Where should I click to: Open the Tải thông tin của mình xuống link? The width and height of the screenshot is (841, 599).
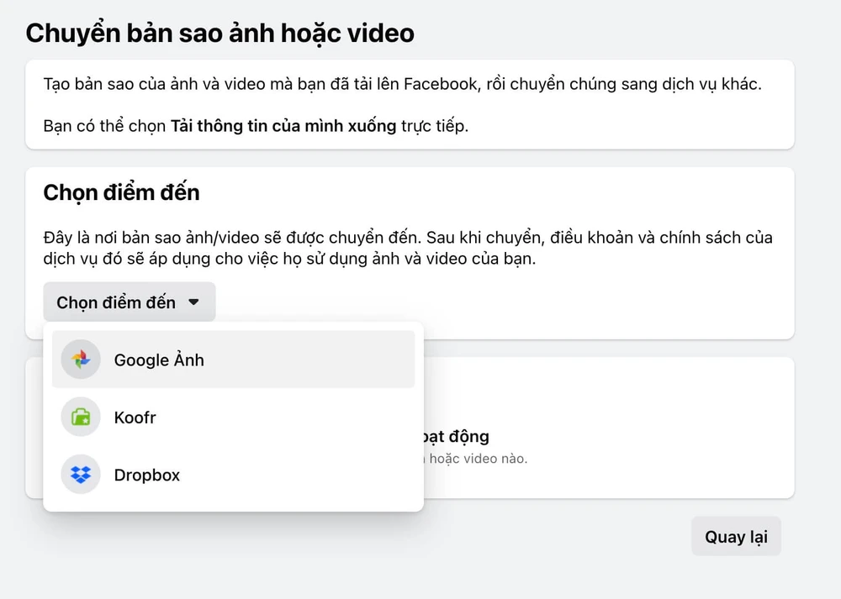pos(283,127)
